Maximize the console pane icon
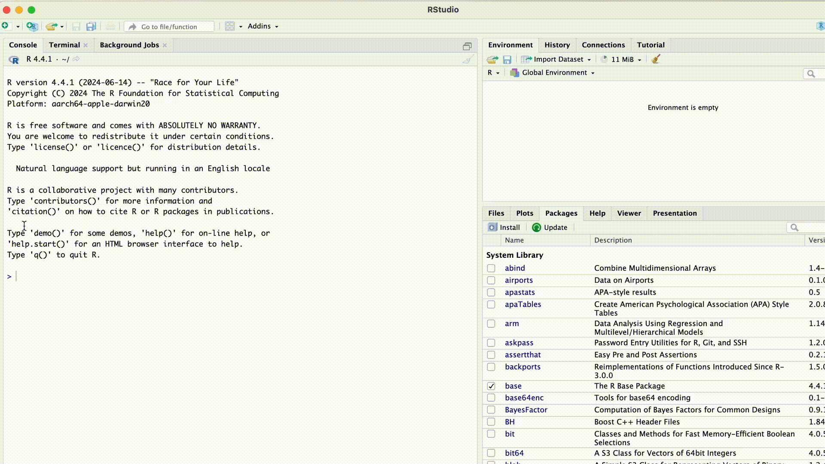 pyautogui.click(x=467, y=46)
